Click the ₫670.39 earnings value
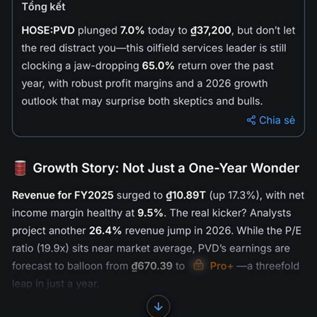This screenshot has width=317, height=317. (x=152, y=266)
